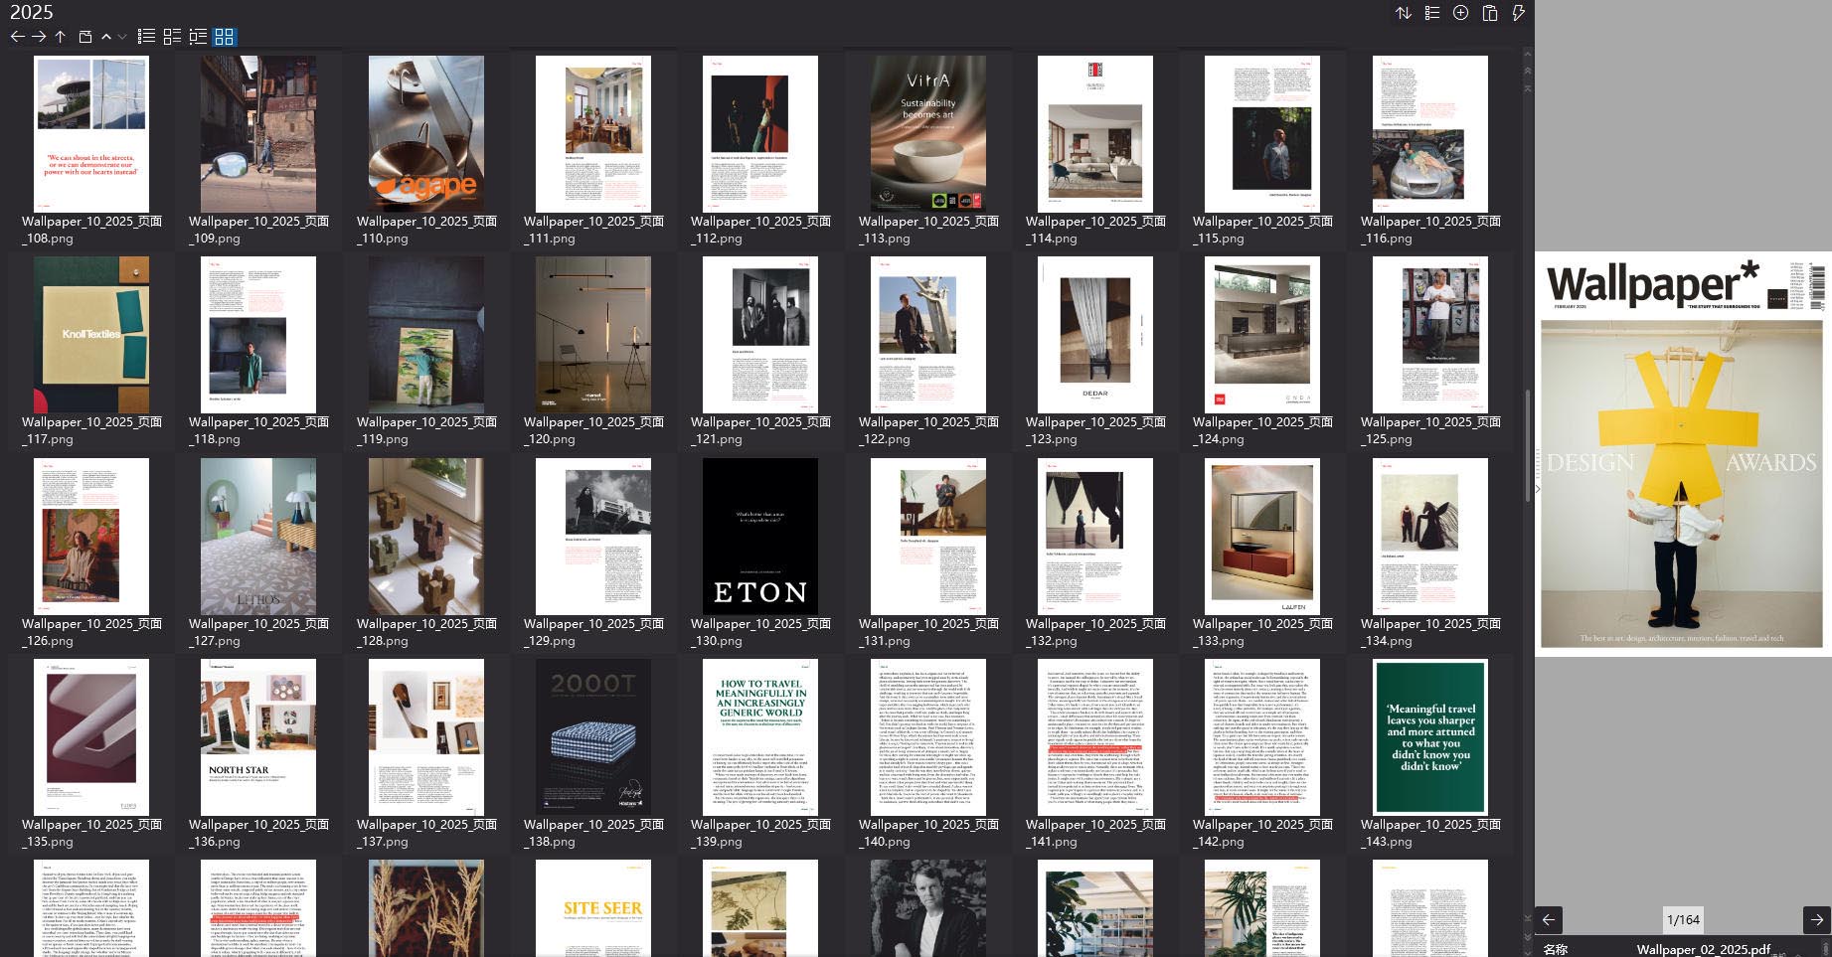The width and height of the screenshot is (1832, 957).
Task: Navigate back using the left arrow icon
Action: point(17,37)
